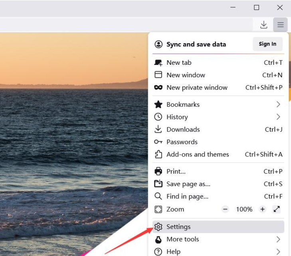Enter full screen with the zoom arrows button
The width and height of the screenshot is (291, 256).
click(276, 209)
